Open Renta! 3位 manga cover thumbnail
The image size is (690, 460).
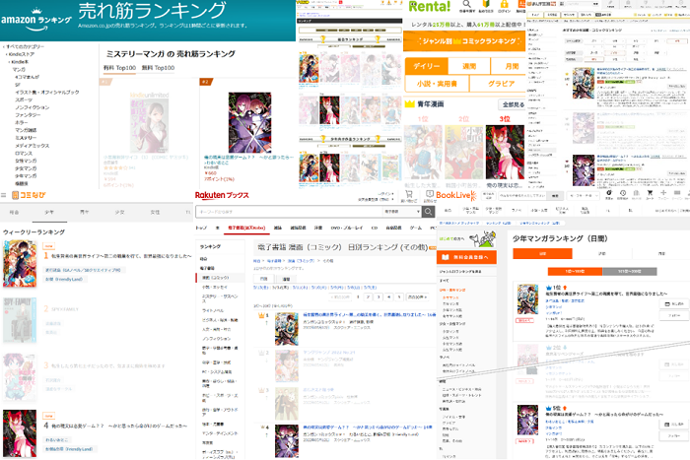[x=505, y=152]
